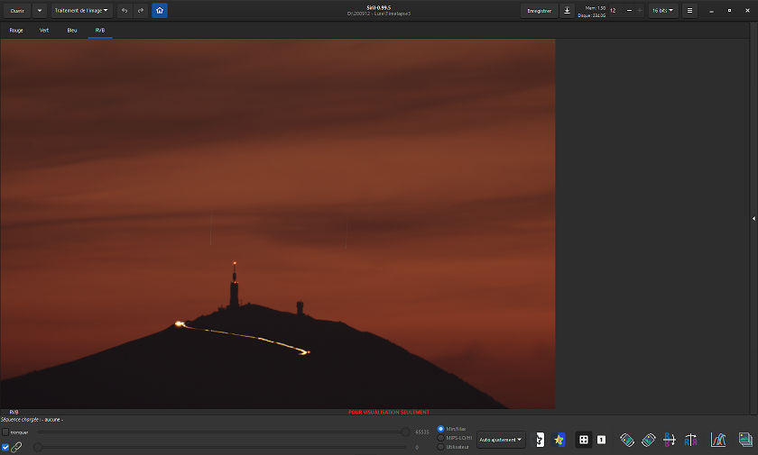Select the RVB tab
The height and width of the screenshot is (455, 758).
[100, 31]
